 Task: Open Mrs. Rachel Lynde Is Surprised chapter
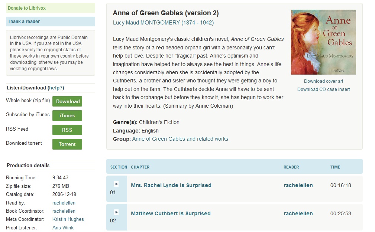coord(171,185)
